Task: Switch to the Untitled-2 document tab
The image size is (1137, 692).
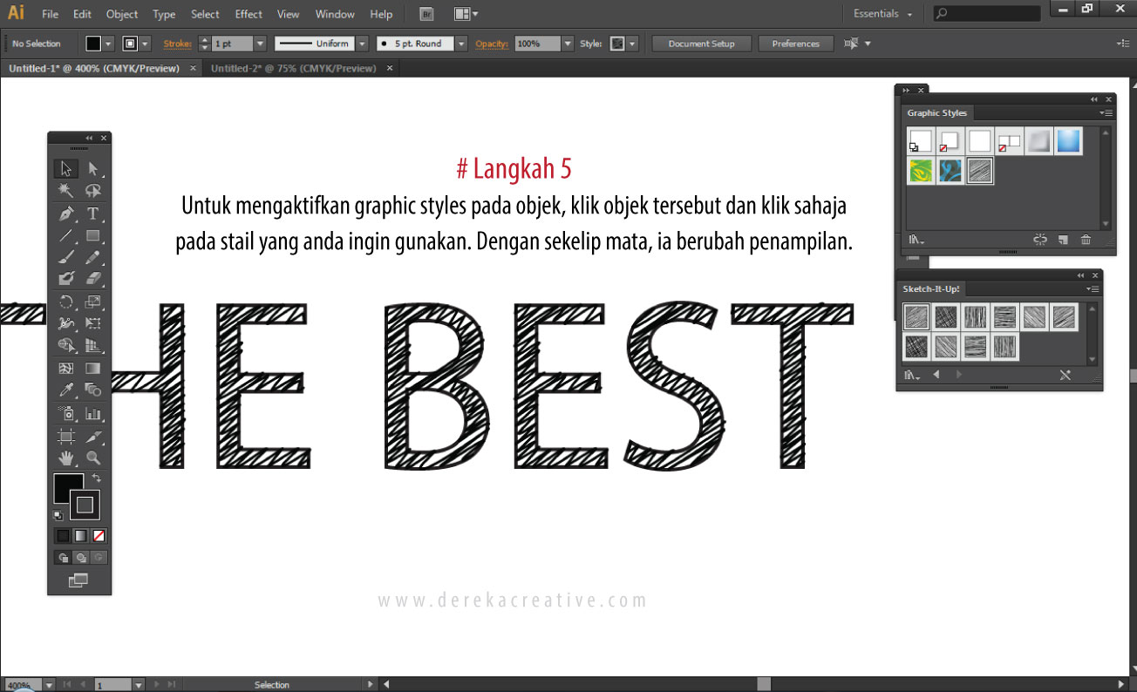Action: [293, 68]
